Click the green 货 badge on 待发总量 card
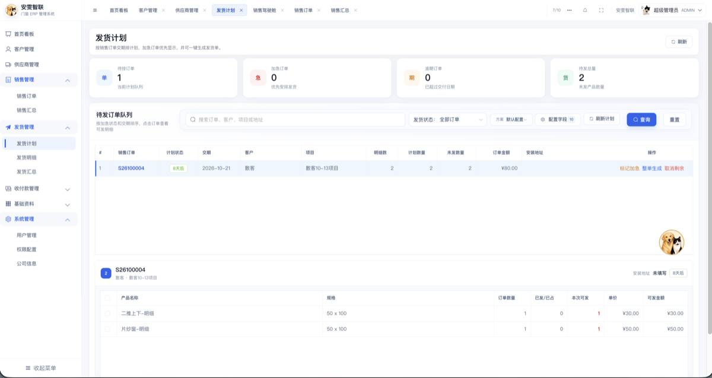Viewport: 712px width, 378px height. [565, 78]
